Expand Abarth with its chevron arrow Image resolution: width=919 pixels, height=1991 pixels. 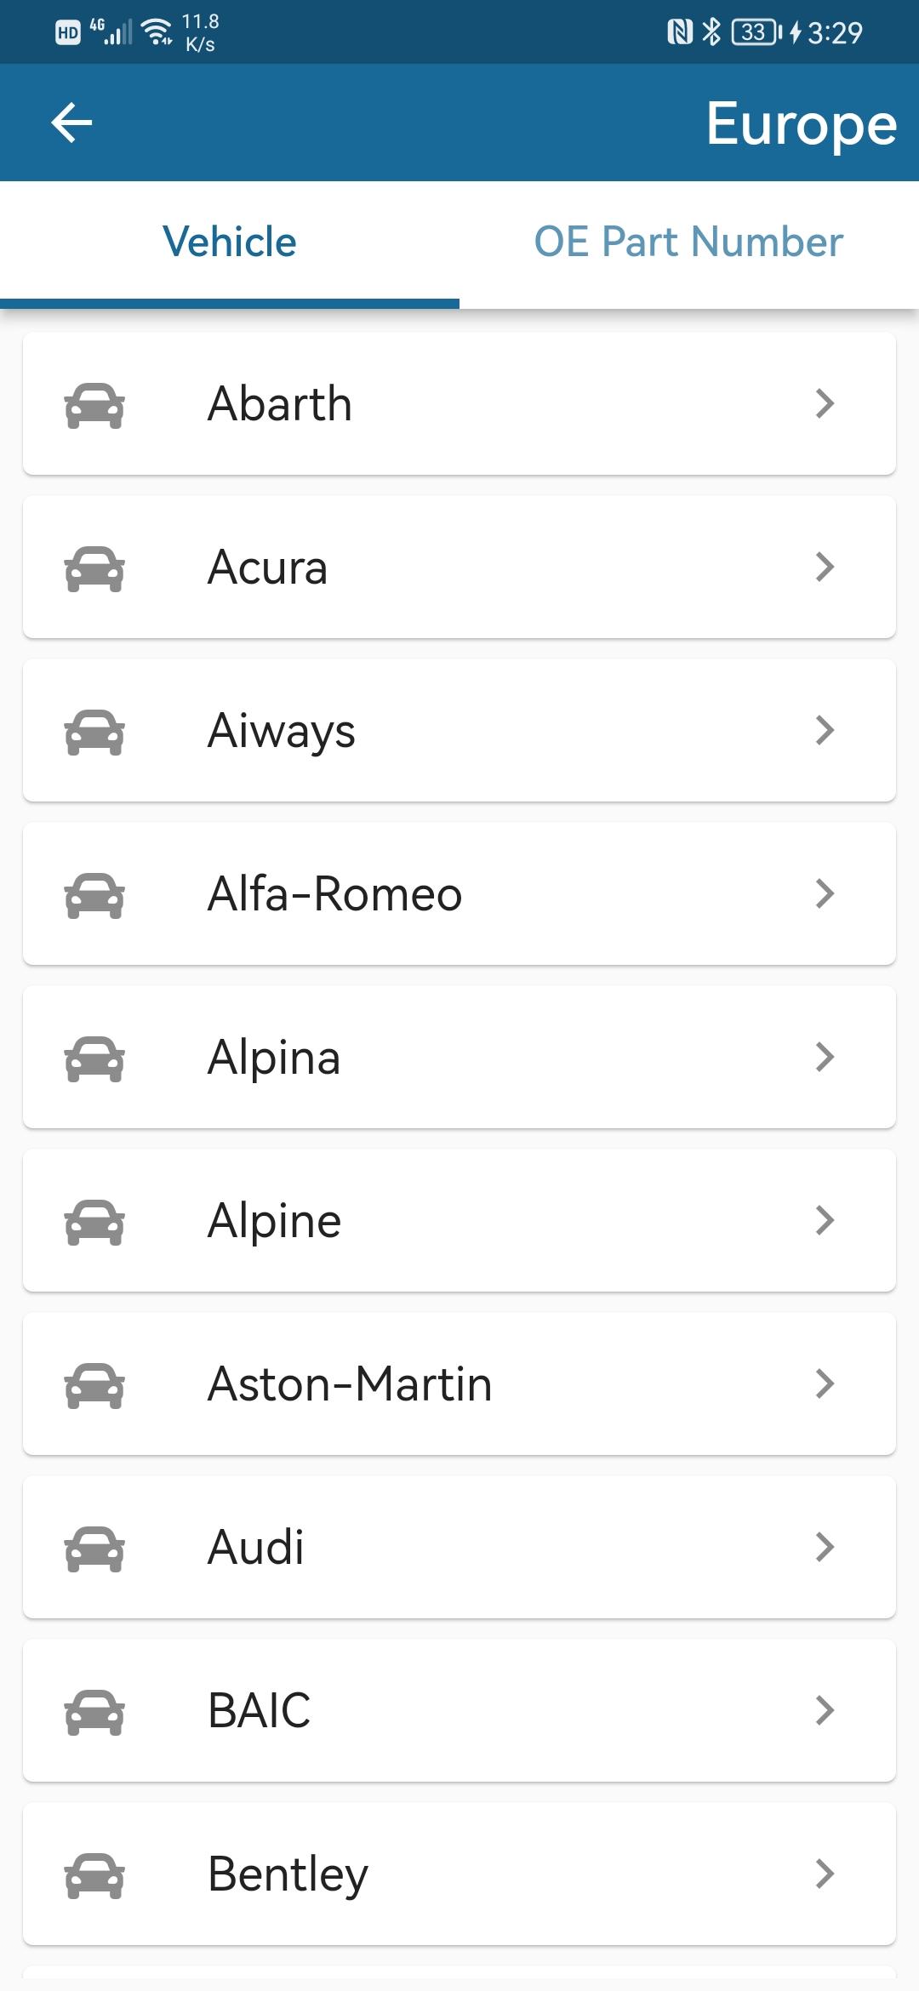coord(825,403)
